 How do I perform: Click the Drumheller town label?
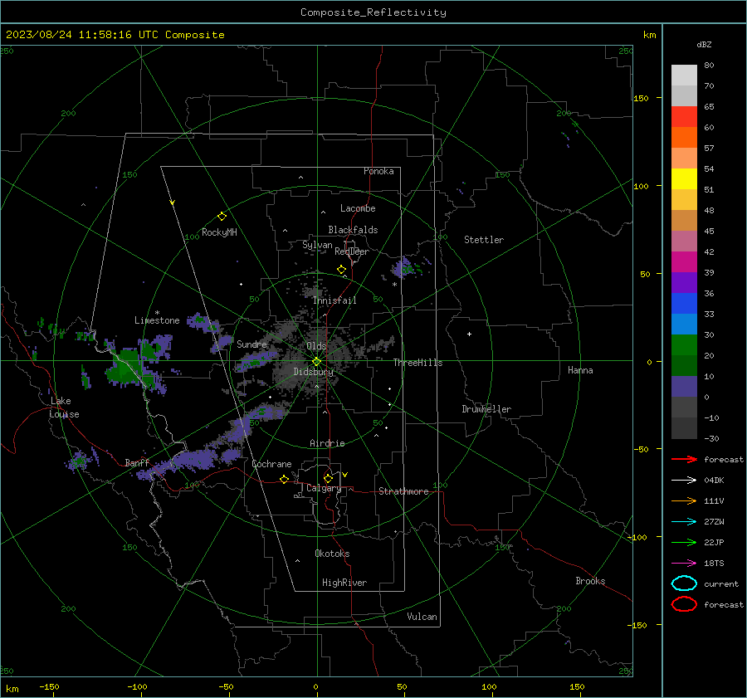486,409
